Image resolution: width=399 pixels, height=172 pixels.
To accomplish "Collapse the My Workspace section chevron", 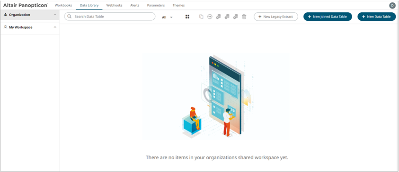I will (55, 27).
